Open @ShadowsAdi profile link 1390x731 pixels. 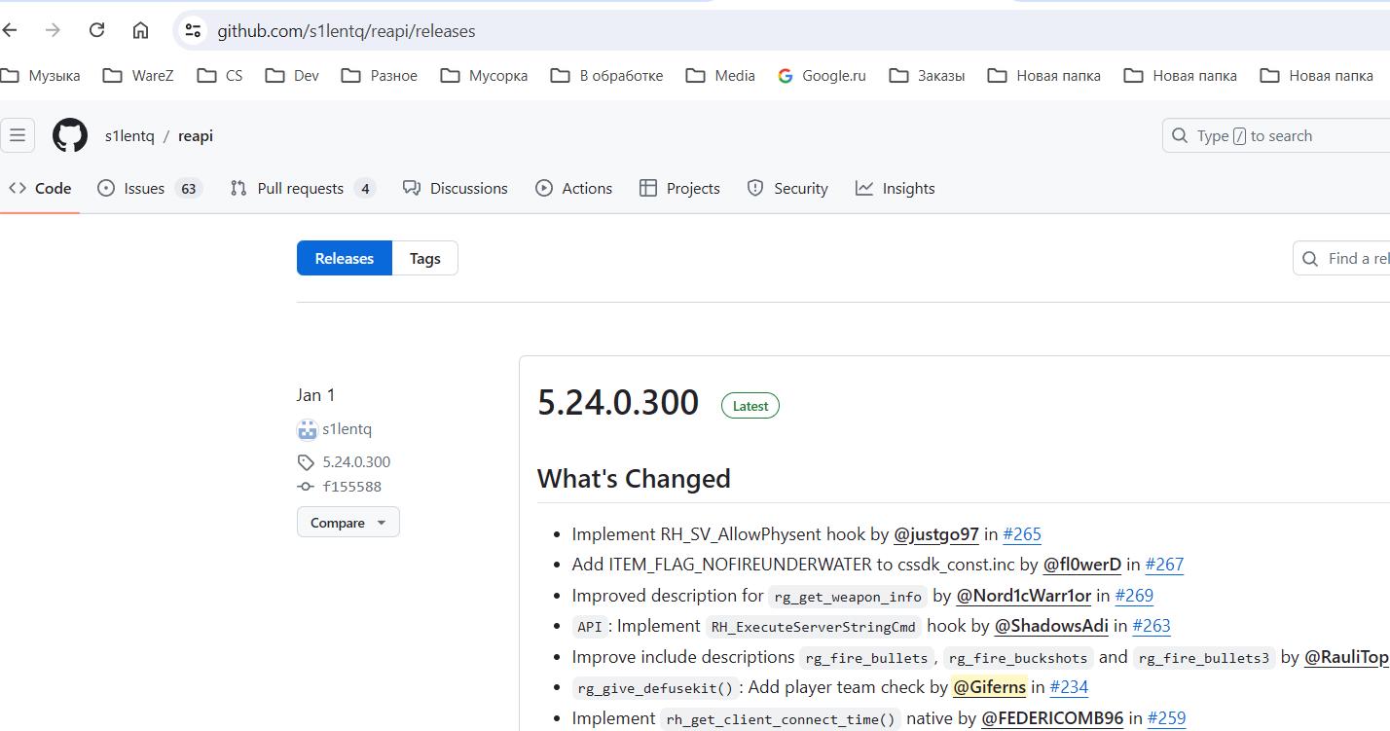(1051, 625)
